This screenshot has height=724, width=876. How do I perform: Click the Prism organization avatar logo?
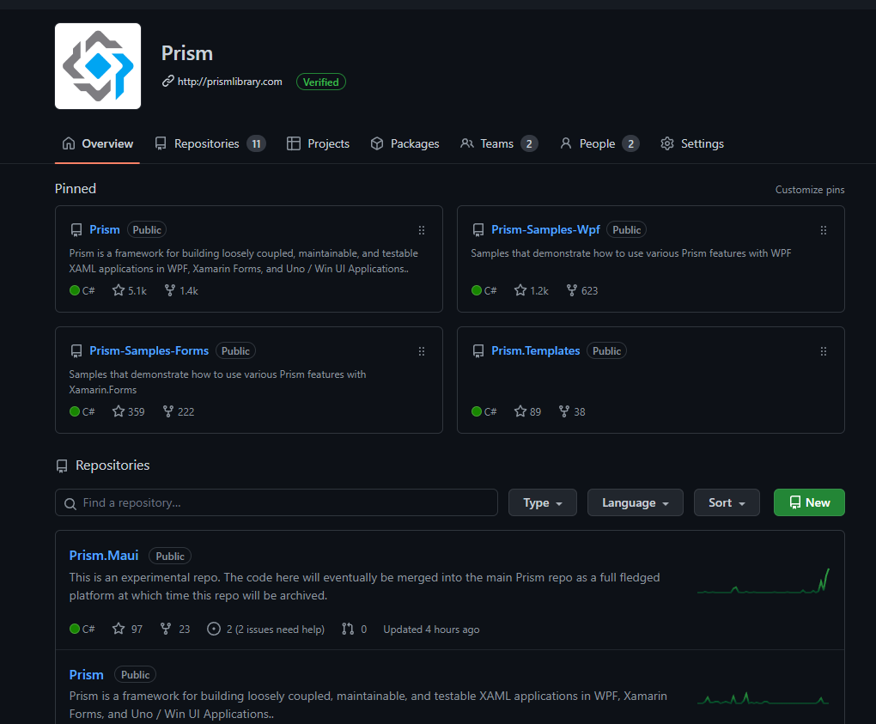[x=97, y=66]
